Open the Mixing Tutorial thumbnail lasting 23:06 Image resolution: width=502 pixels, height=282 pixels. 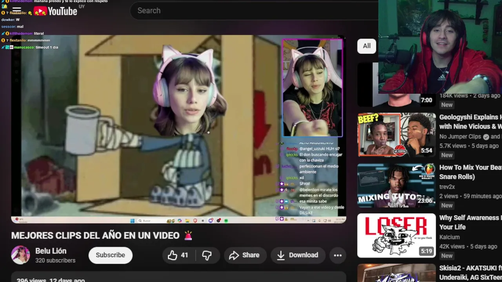(x=397, y=185)
